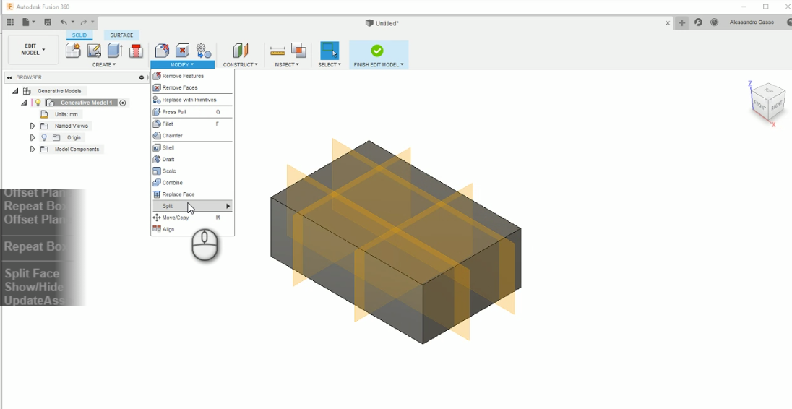Select Fillet from Modify menu
The image size is (792, 409).
pos(192,124)
